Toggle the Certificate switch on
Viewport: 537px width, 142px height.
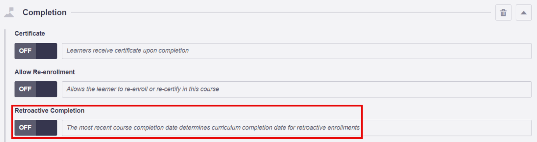36,51
